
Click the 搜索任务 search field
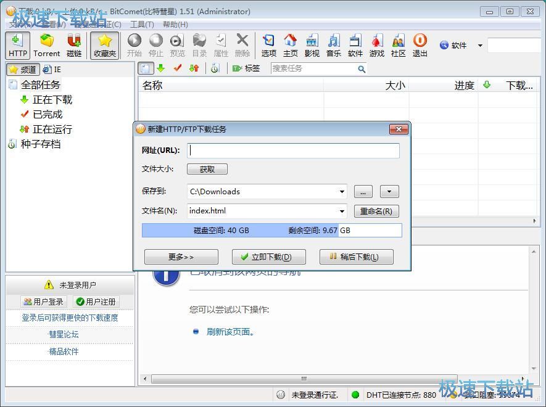313,68
